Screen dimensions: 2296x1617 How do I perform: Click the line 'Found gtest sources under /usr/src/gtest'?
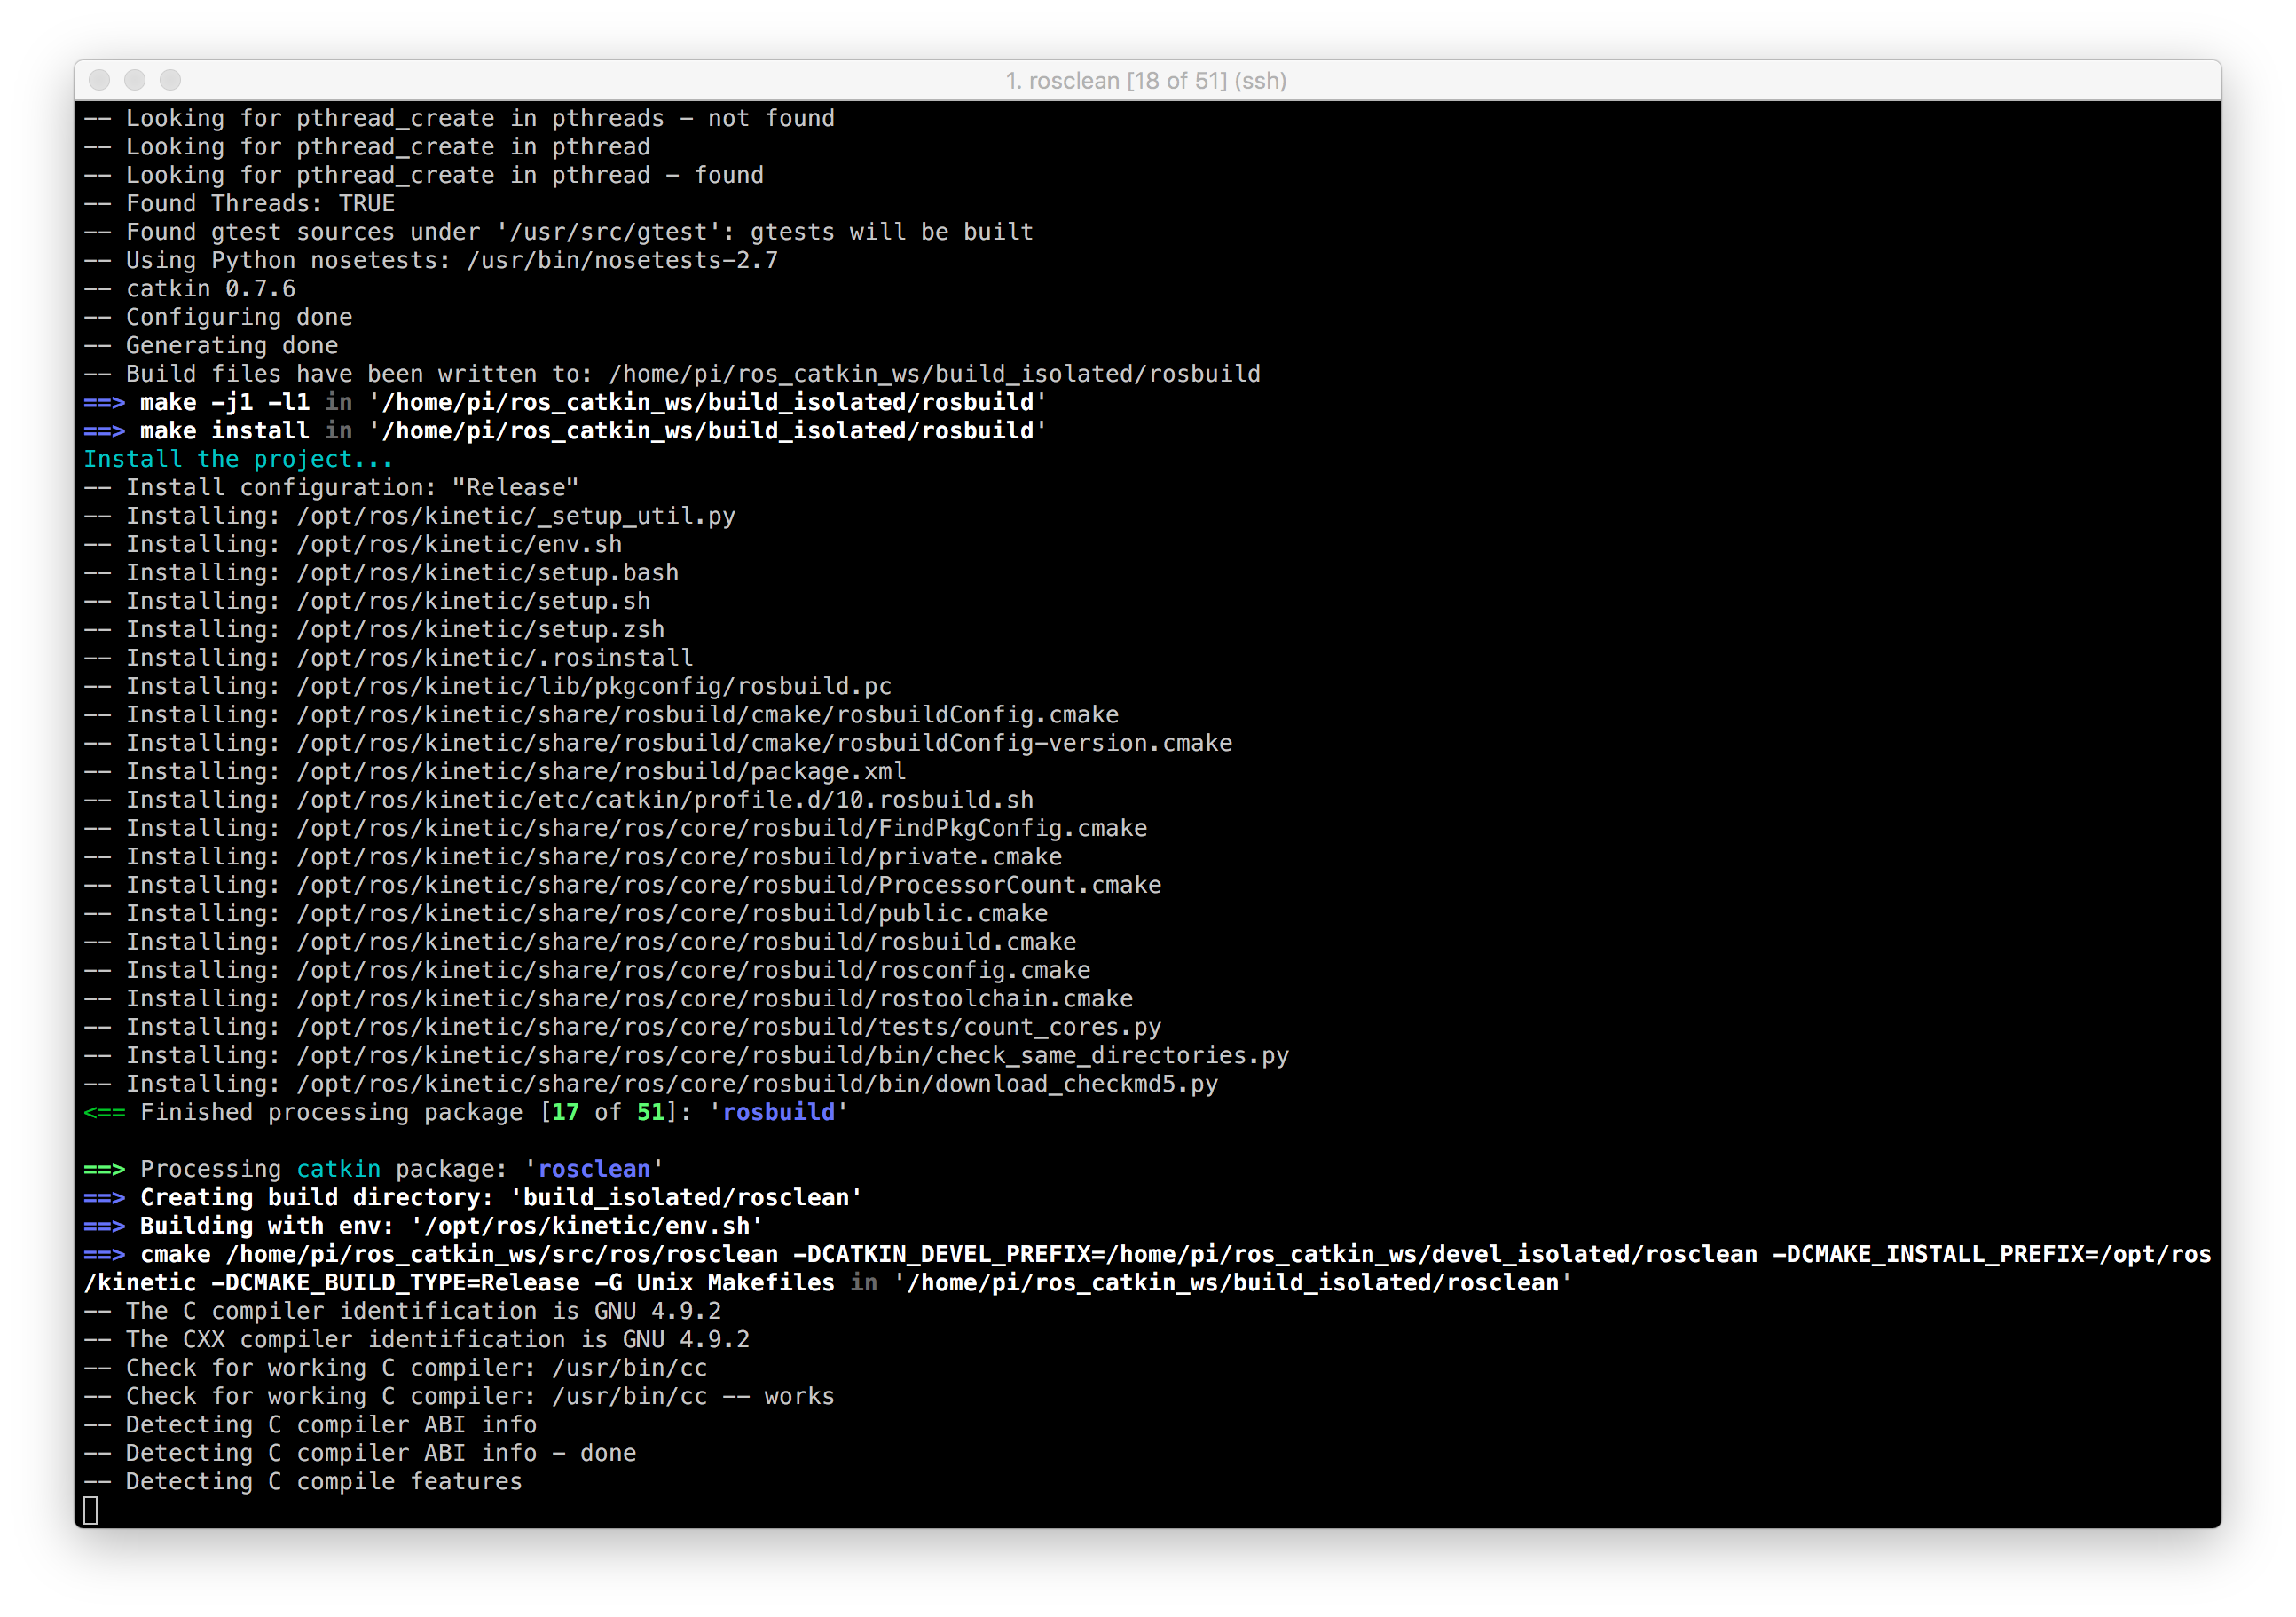(558, 231)
